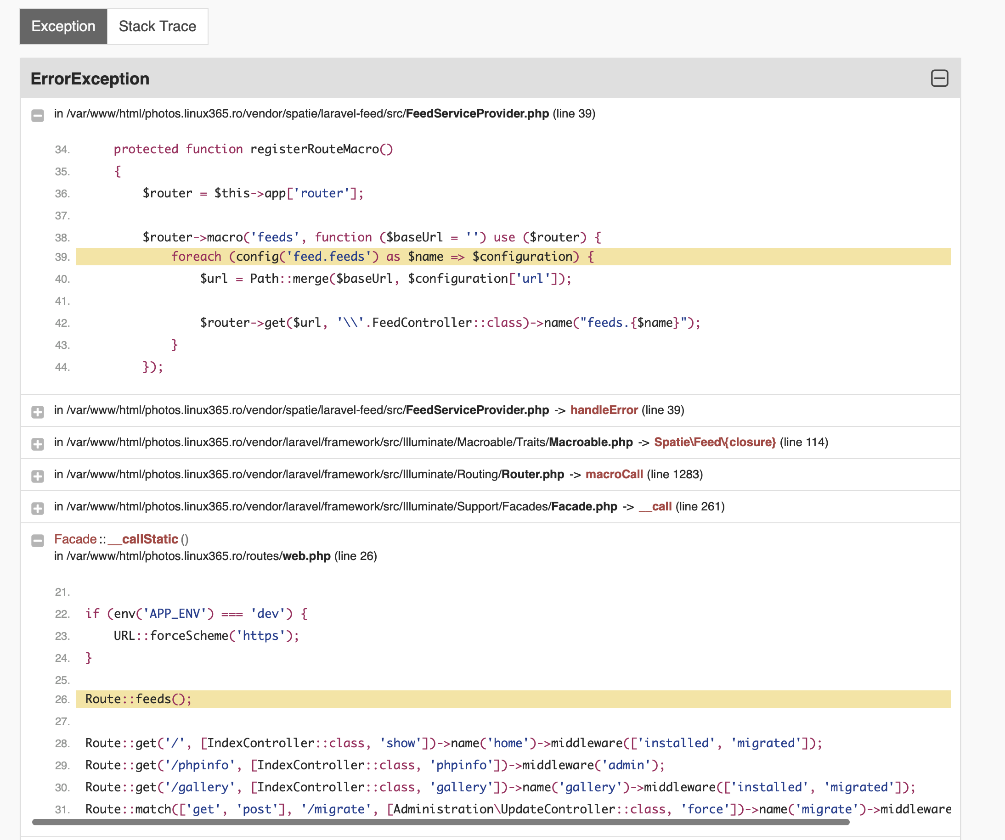Screen dimensions: 1005x840
Task: Switch to the Stack Trace tab
Action: pos(157,26)
